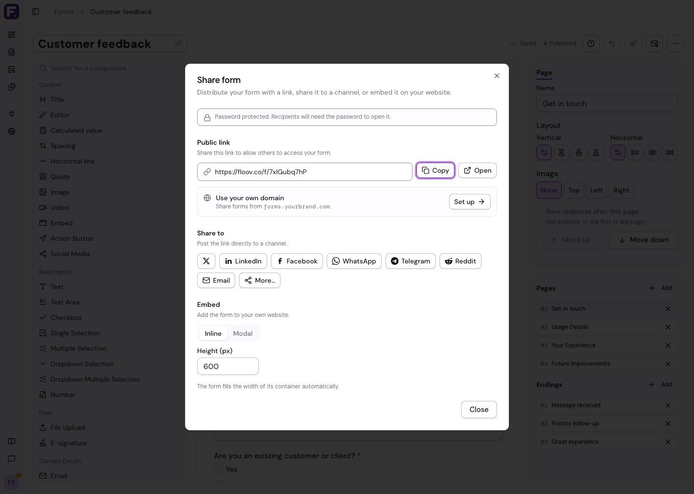Focus the Height (px) field

228,366
